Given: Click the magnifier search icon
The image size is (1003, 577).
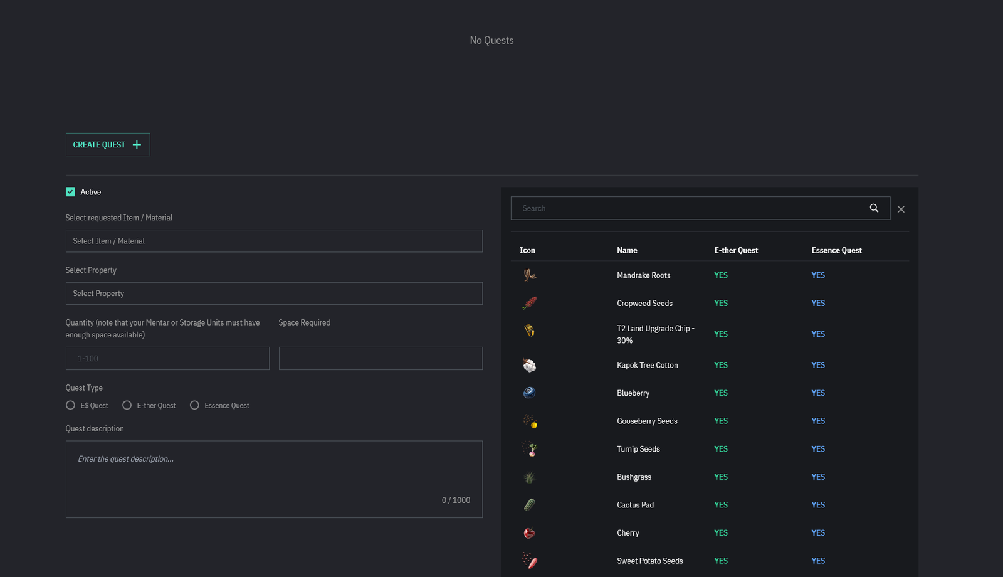Looking at the screenshot, I should [x=874, y=208].
